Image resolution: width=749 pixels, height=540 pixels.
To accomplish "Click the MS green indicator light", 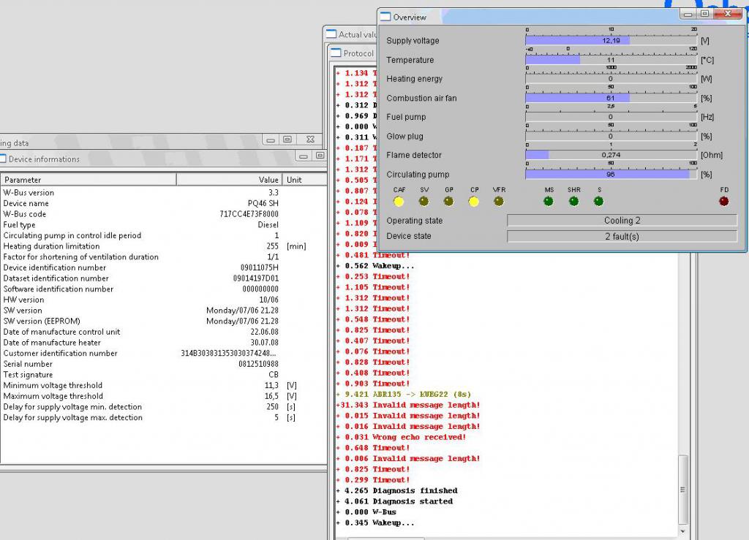I will coord(549,202).
